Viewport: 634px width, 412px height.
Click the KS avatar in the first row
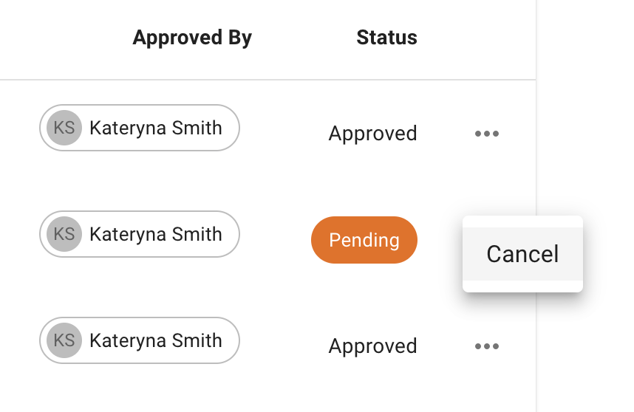64,128
